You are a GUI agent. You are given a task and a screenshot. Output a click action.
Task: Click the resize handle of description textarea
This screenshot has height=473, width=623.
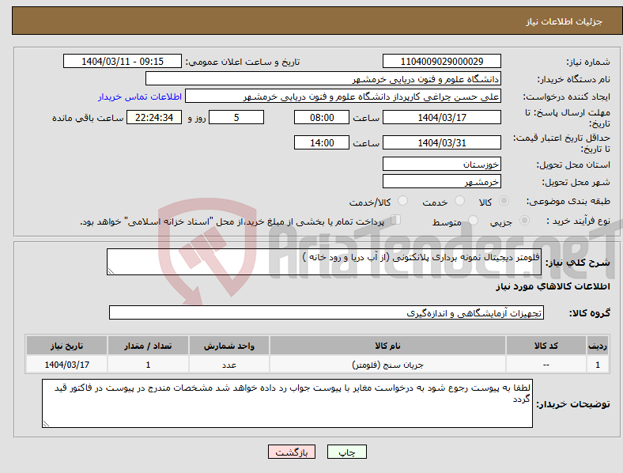[x=111, y=271]
